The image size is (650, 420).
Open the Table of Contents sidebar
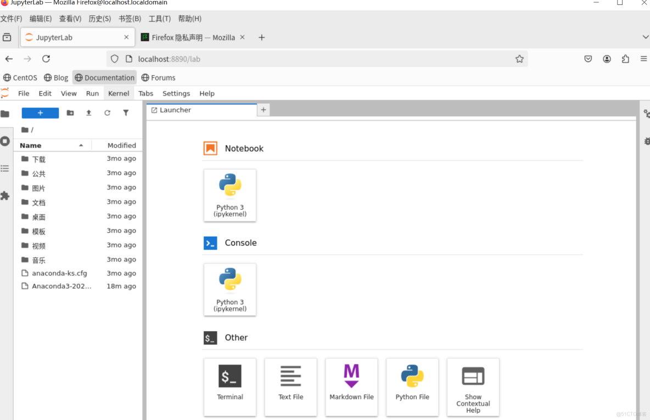coord(5,169)
